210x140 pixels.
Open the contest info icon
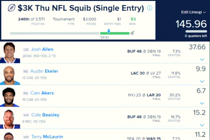[150, 8]
